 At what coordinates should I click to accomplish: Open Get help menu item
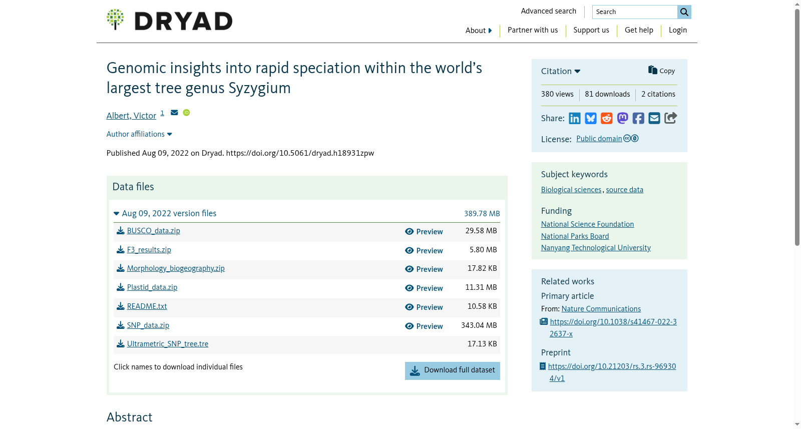click(x=639, y=30)
